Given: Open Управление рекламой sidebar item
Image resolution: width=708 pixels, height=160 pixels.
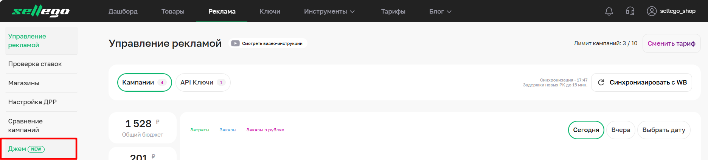Looking at the screenshot, I should point(41,41).
